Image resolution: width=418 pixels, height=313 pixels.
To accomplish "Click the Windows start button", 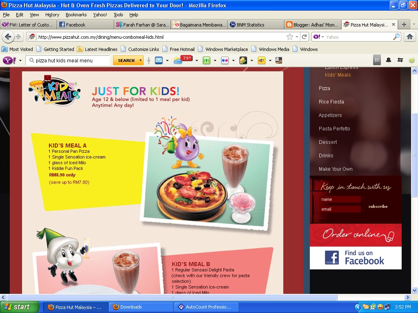I will pyautogui.click(x=19, y=307).
